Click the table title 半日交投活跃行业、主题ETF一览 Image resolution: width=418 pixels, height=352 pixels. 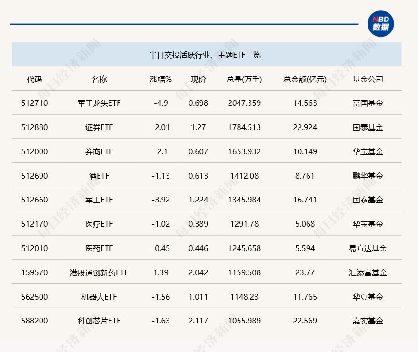tap(205, 55)
